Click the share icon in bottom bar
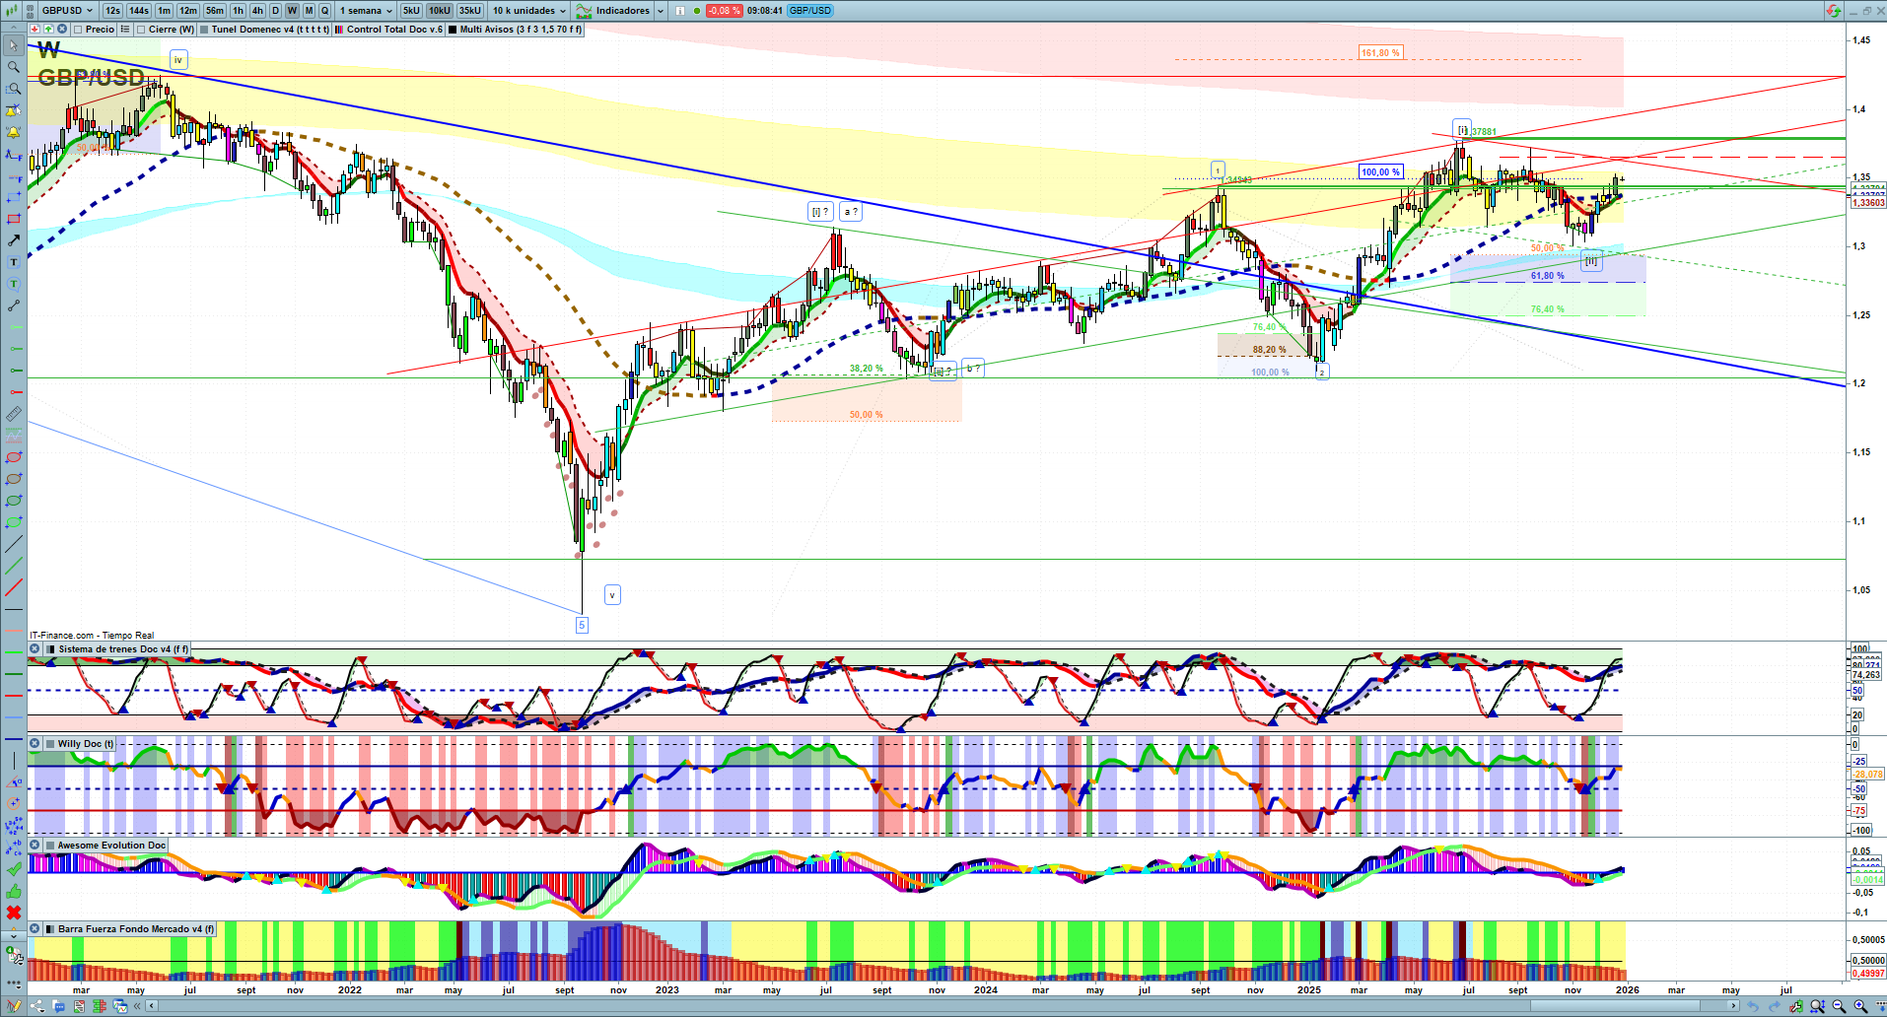Viewport: 1887px width, 1017px height. (x=37, y=1006)
